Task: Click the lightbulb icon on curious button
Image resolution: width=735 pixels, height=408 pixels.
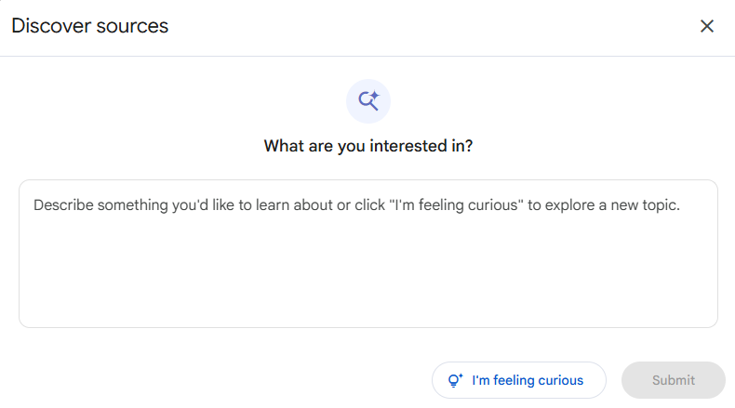Action: click(x=455, y=380)
